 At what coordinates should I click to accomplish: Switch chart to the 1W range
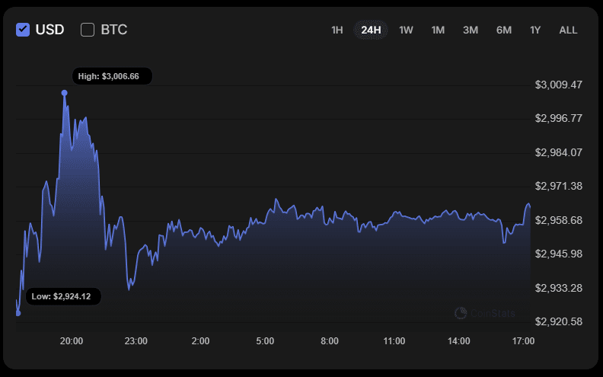coord(406,30)
